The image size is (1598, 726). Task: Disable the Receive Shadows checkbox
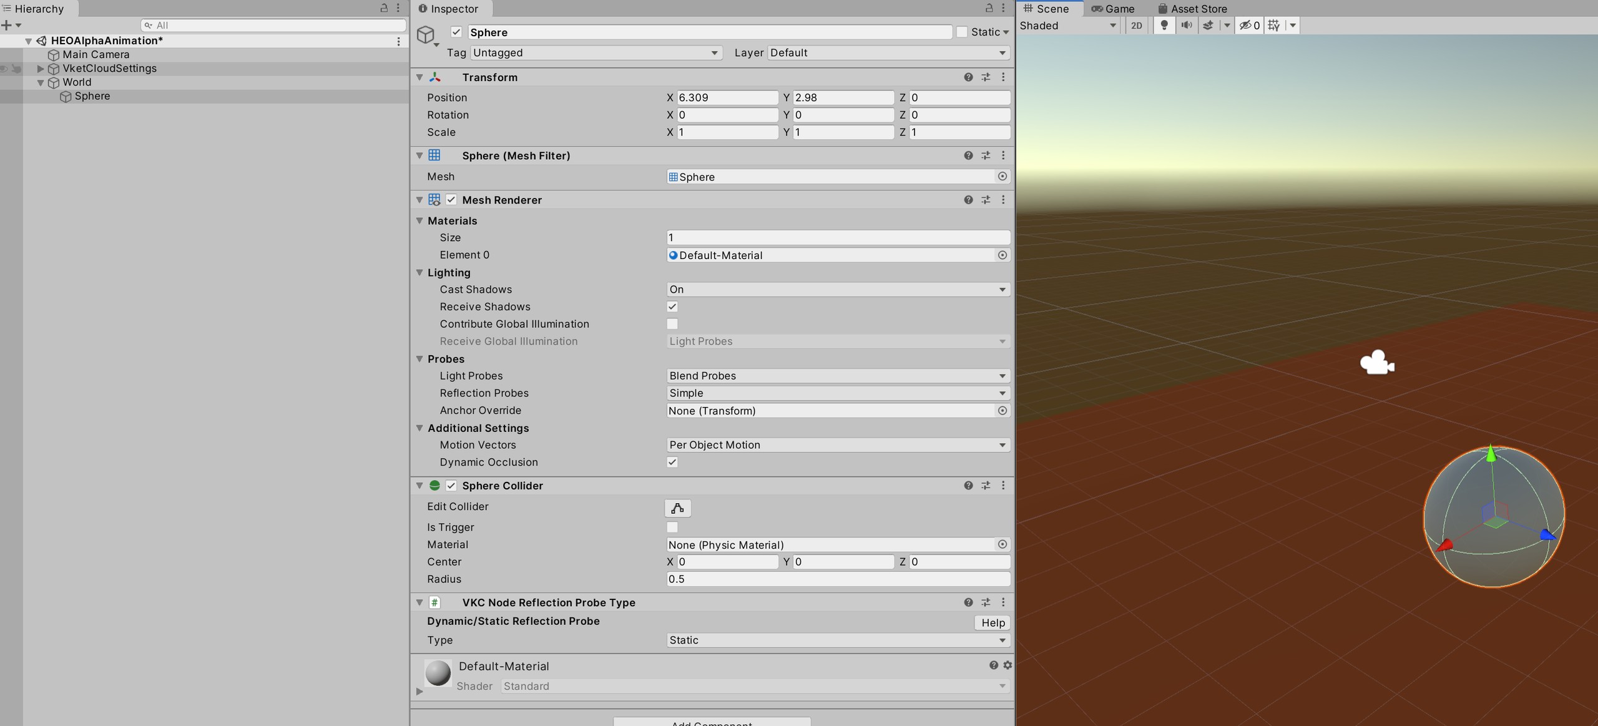[x=672, y=307]
